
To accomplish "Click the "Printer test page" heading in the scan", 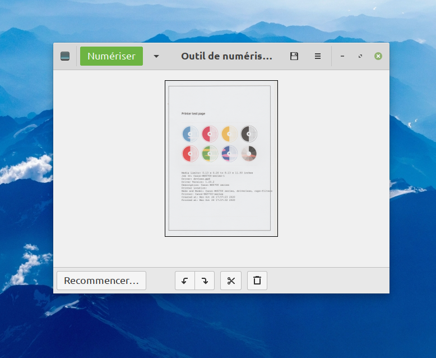I will click(193, 114).
